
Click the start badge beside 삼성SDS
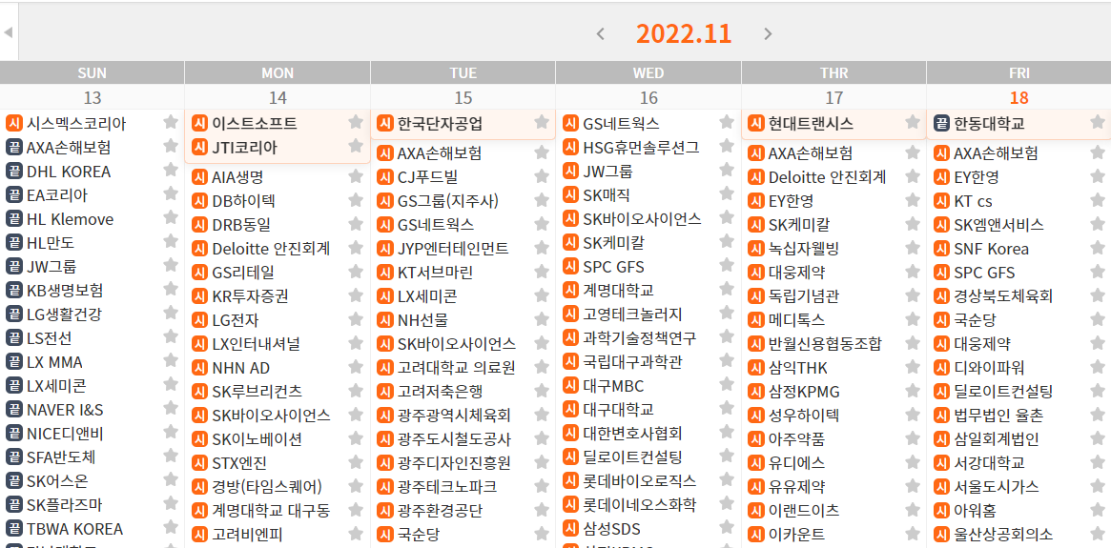[x=570, y=527]
